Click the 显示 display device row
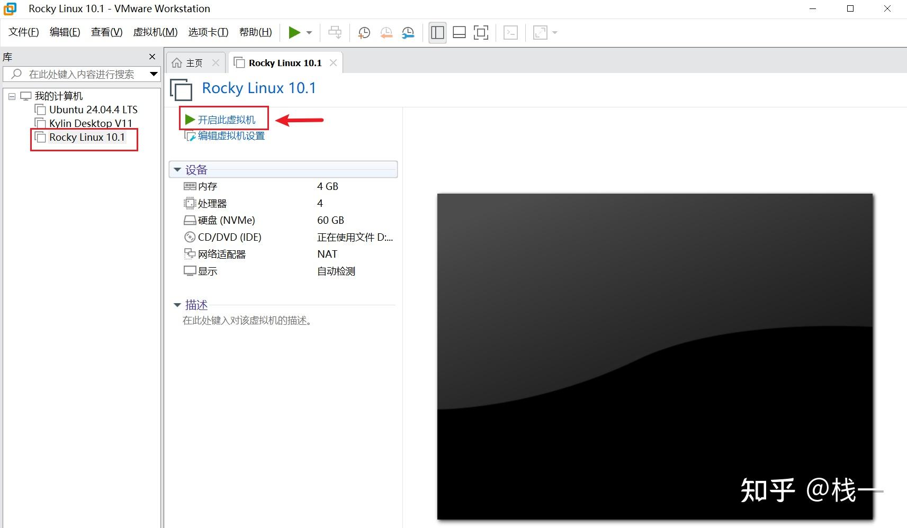 tap(283, 271)
